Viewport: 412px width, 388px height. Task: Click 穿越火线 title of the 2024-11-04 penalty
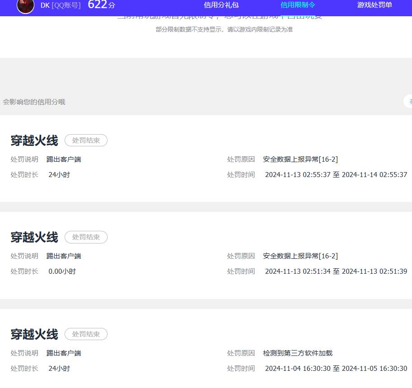[x=34, y=334]
